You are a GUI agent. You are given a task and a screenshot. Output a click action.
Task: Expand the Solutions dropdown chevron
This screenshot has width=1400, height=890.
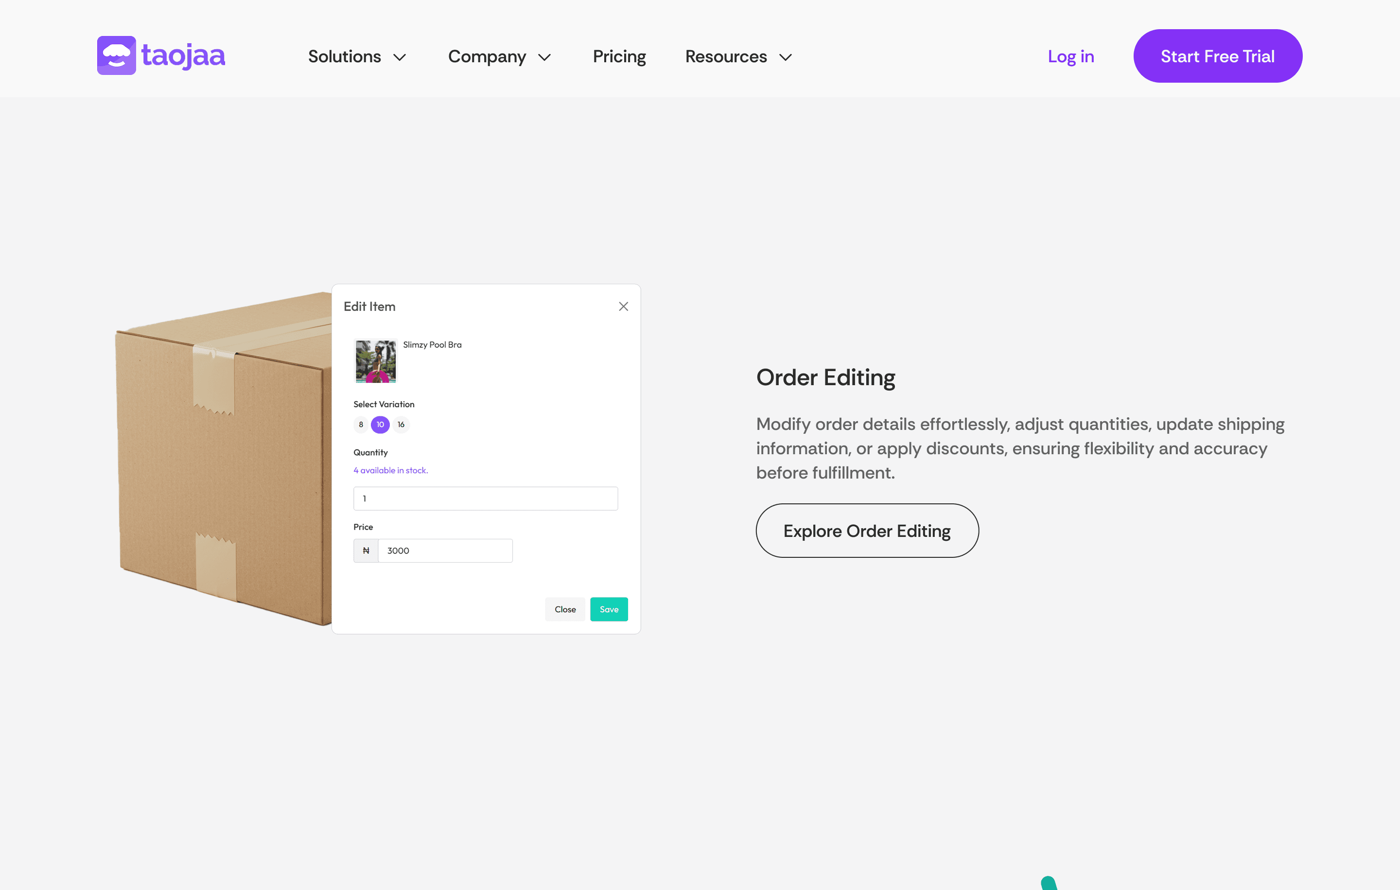click(x=400, y=57)
